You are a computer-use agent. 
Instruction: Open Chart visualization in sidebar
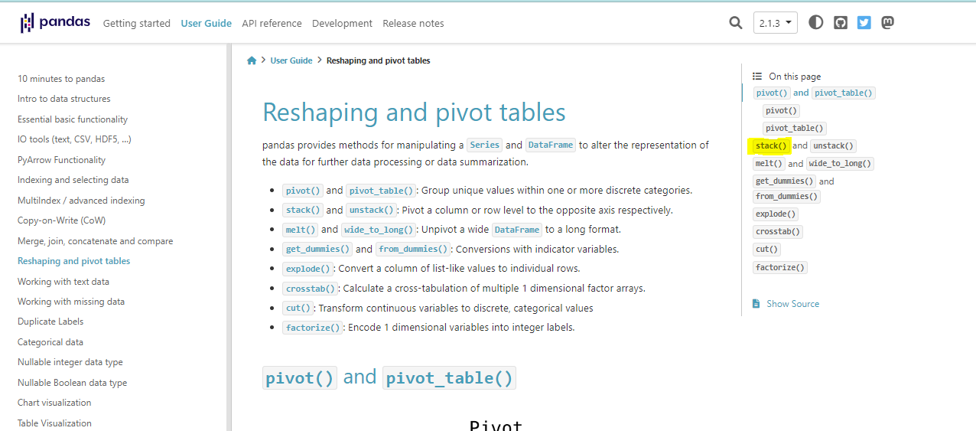(54, 403)
